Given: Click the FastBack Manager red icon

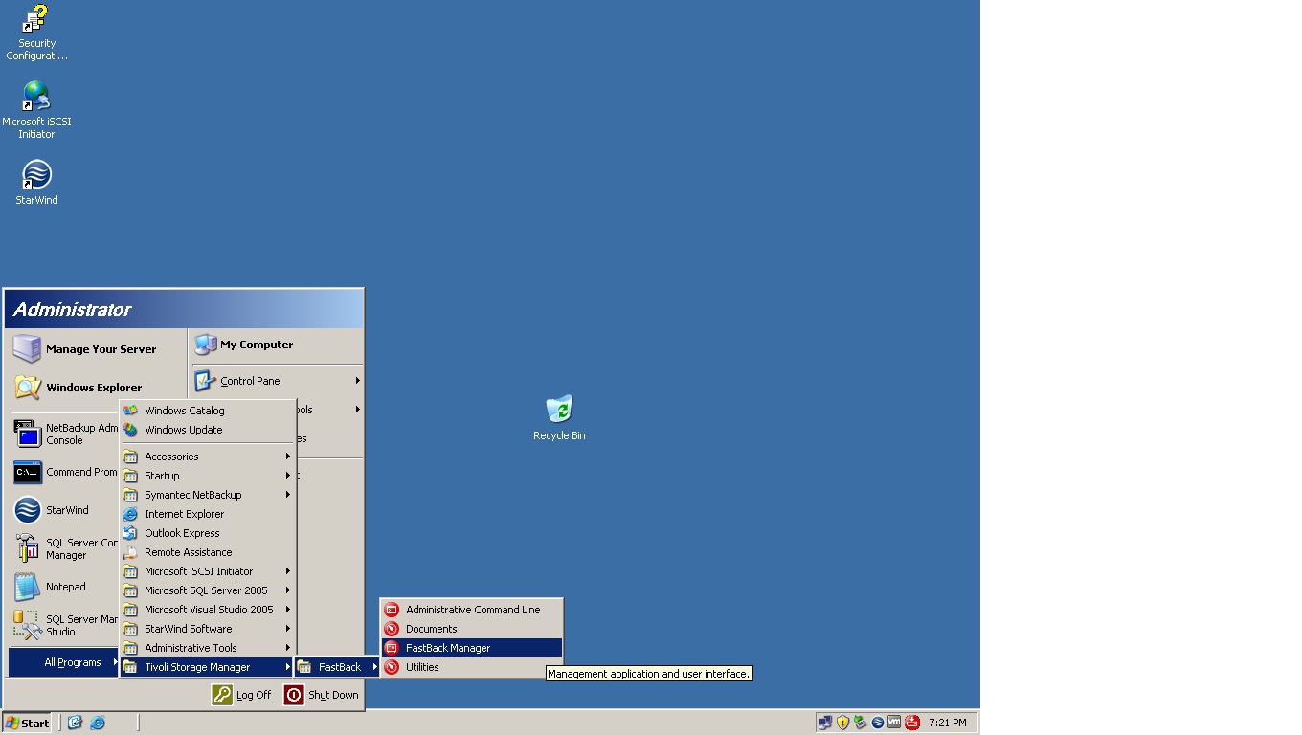Looking at the screenshot, I should [x=392, y=648].
